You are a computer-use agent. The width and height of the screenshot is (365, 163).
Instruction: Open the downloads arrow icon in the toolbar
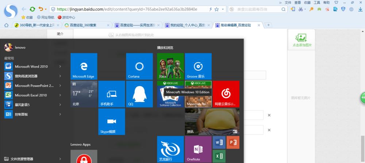pos(360,9)
